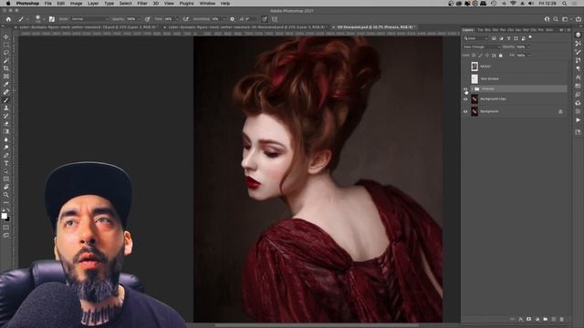Select the Eraser tool
The image size is (584, 328).
(6, 124)
